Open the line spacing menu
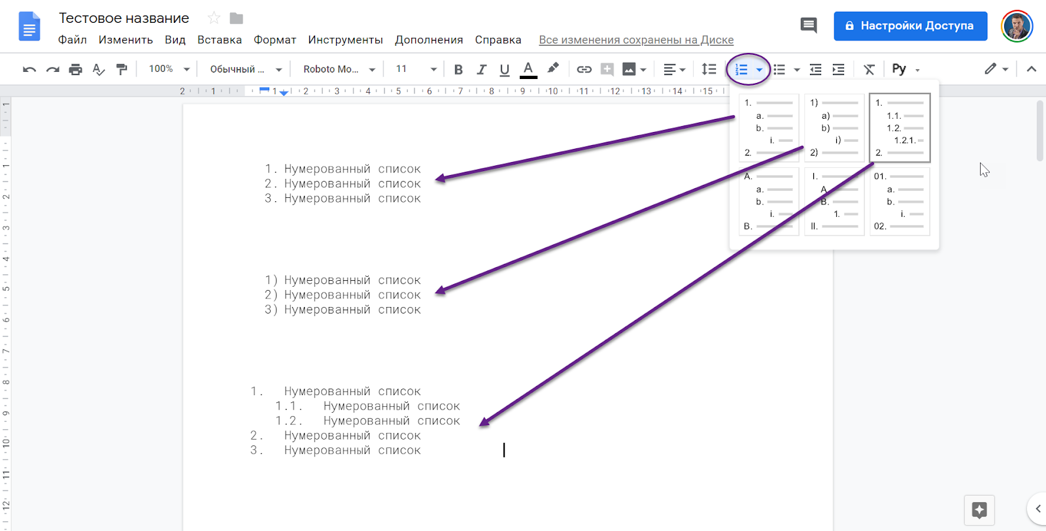The width and height of the screenshot is (1046, 531). tap(709, 69)
